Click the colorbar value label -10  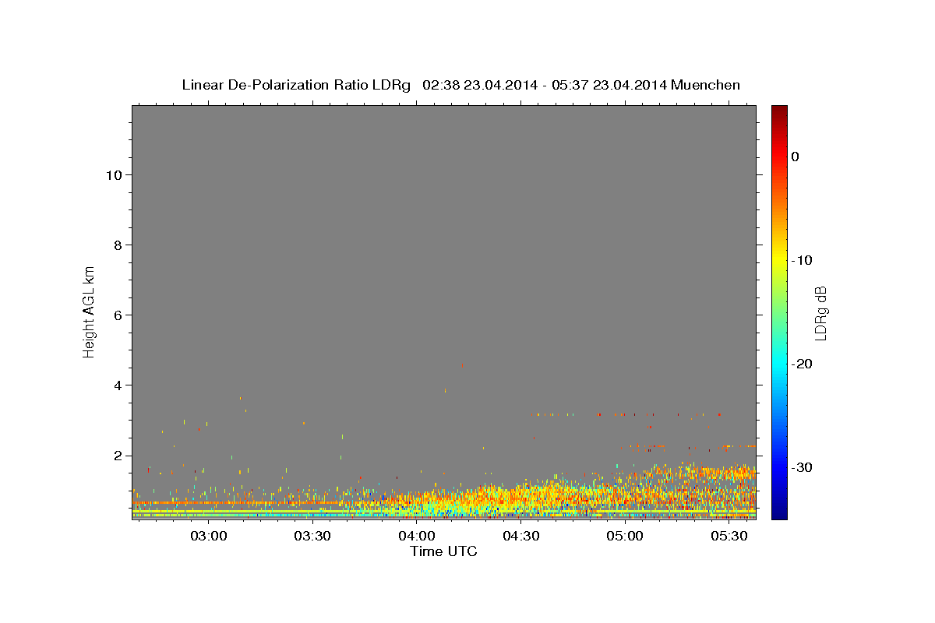(803, 260)
